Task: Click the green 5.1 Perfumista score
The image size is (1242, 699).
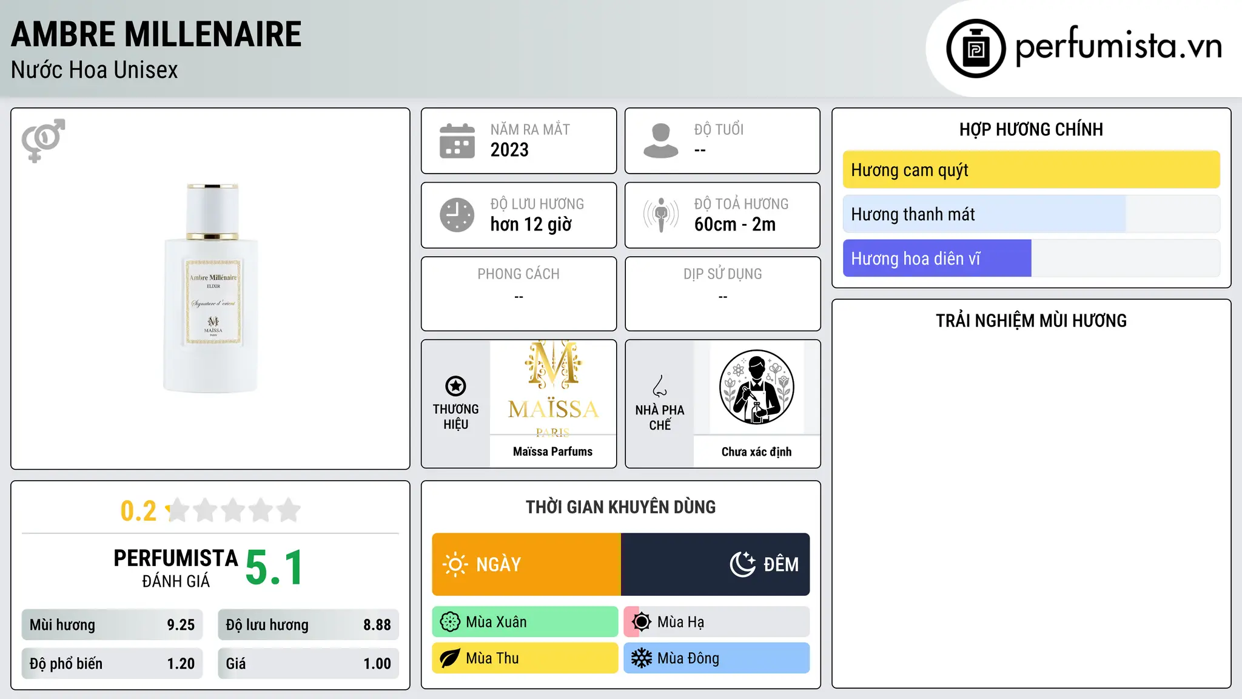Action: 275,568
